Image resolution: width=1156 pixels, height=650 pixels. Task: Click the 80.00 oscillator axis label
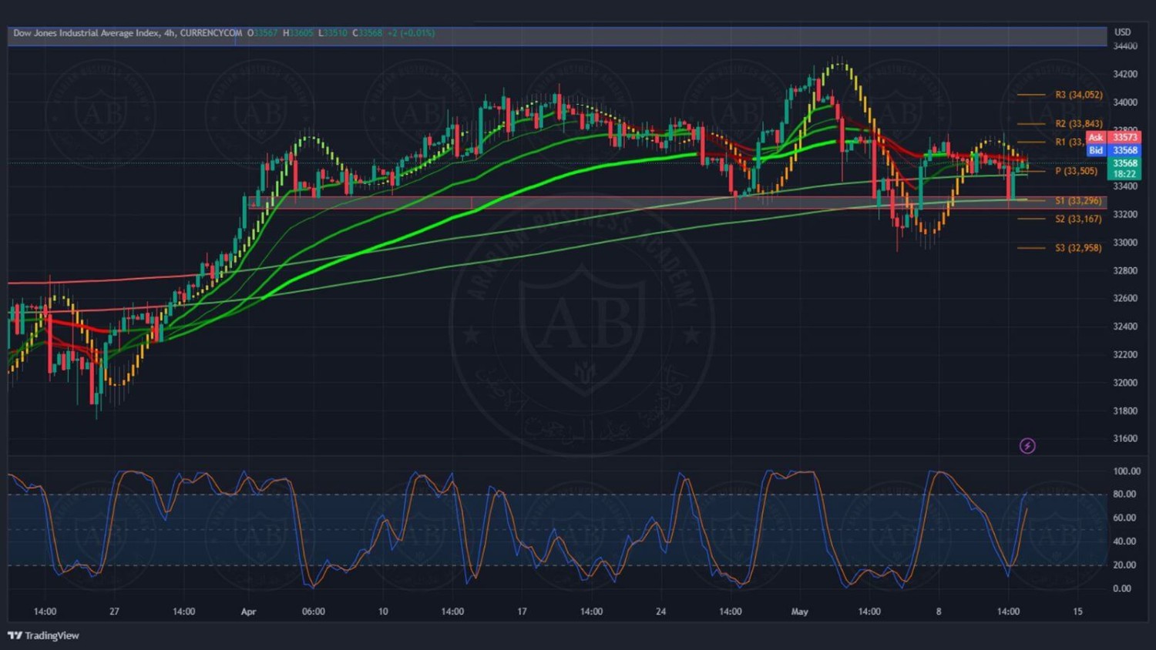pos(1124,494)
